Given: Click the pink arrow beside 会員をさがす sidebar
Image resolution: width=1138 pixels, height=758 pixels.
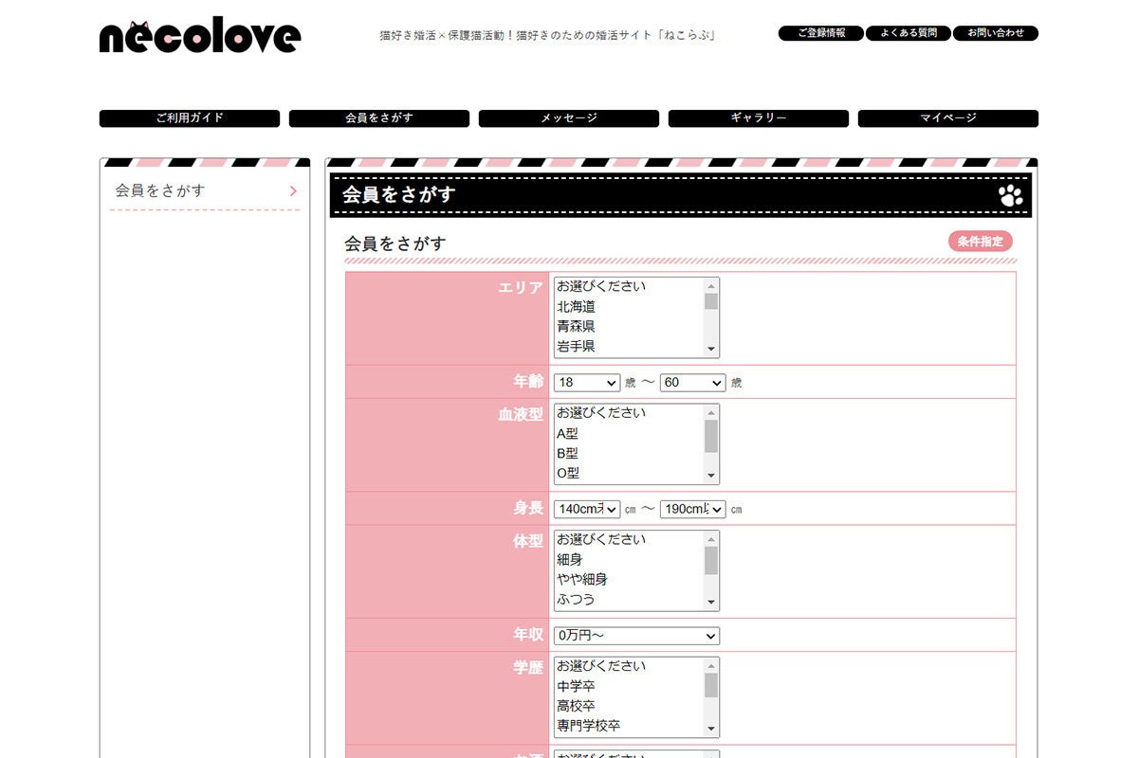Looking at the screenshot, I should coord(293,191).
